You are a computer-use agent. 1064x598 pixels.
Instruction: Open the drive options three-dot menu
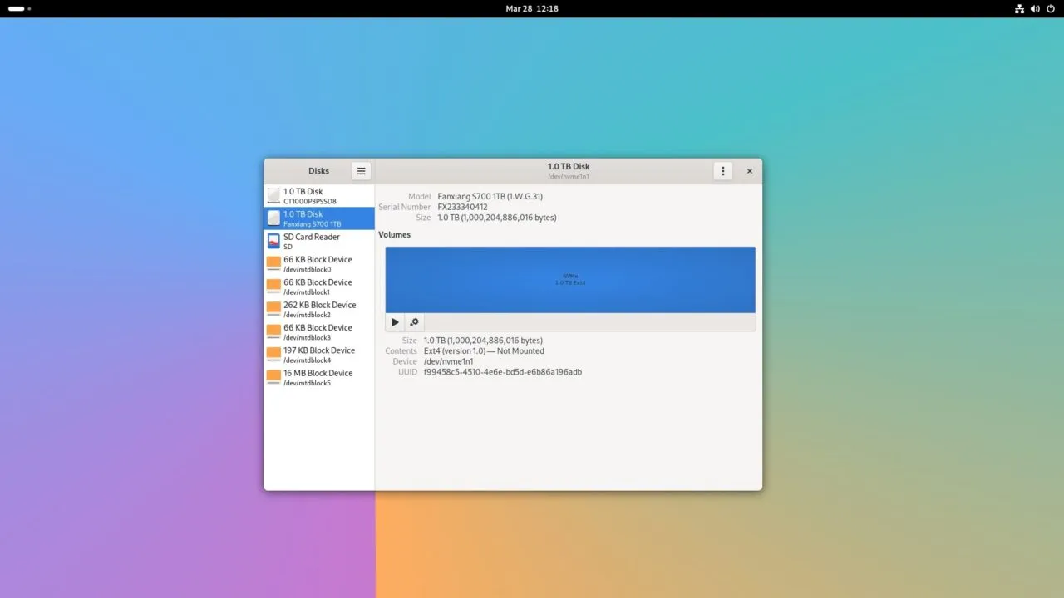point(722,171)
